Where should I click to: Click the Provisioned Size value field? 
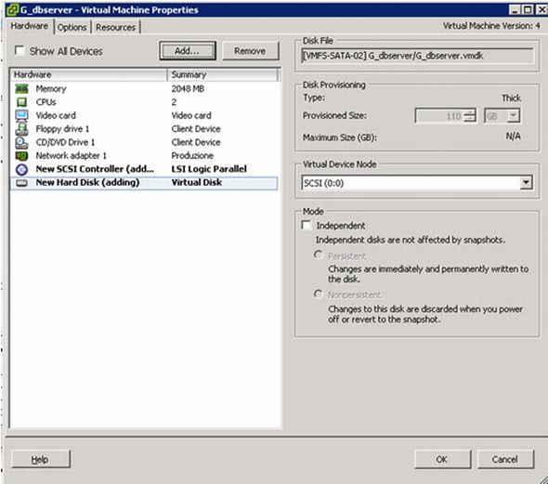(440, 116)
